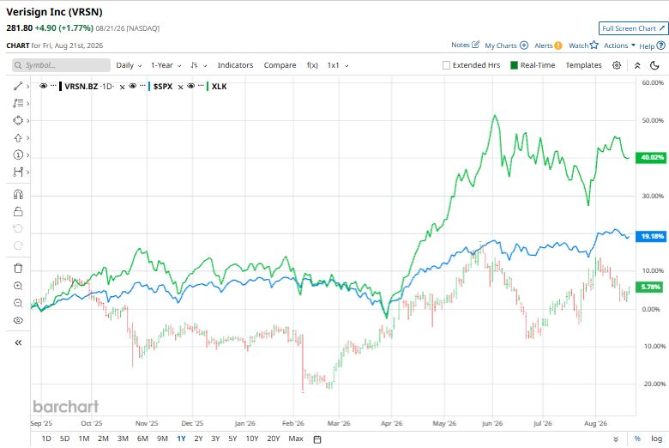Open chart settings gear icon

tap(617, 65)
